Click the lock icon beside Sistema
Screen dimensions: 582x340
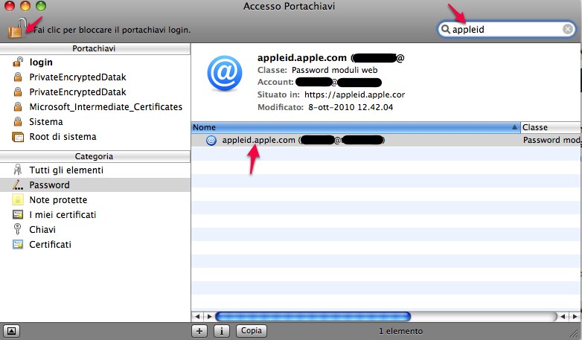pyautogui.click(x=17, y=121)
